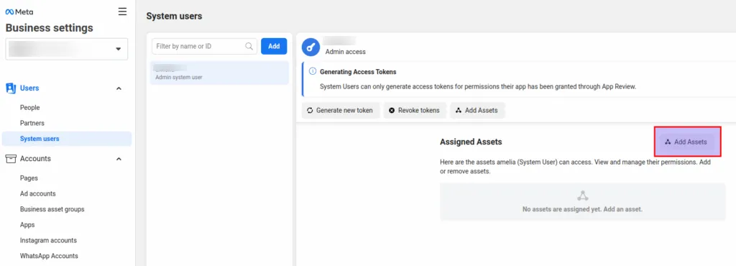Click the assets icon in the empty placeholder
The image size is (736, 266).
[582, 196]
